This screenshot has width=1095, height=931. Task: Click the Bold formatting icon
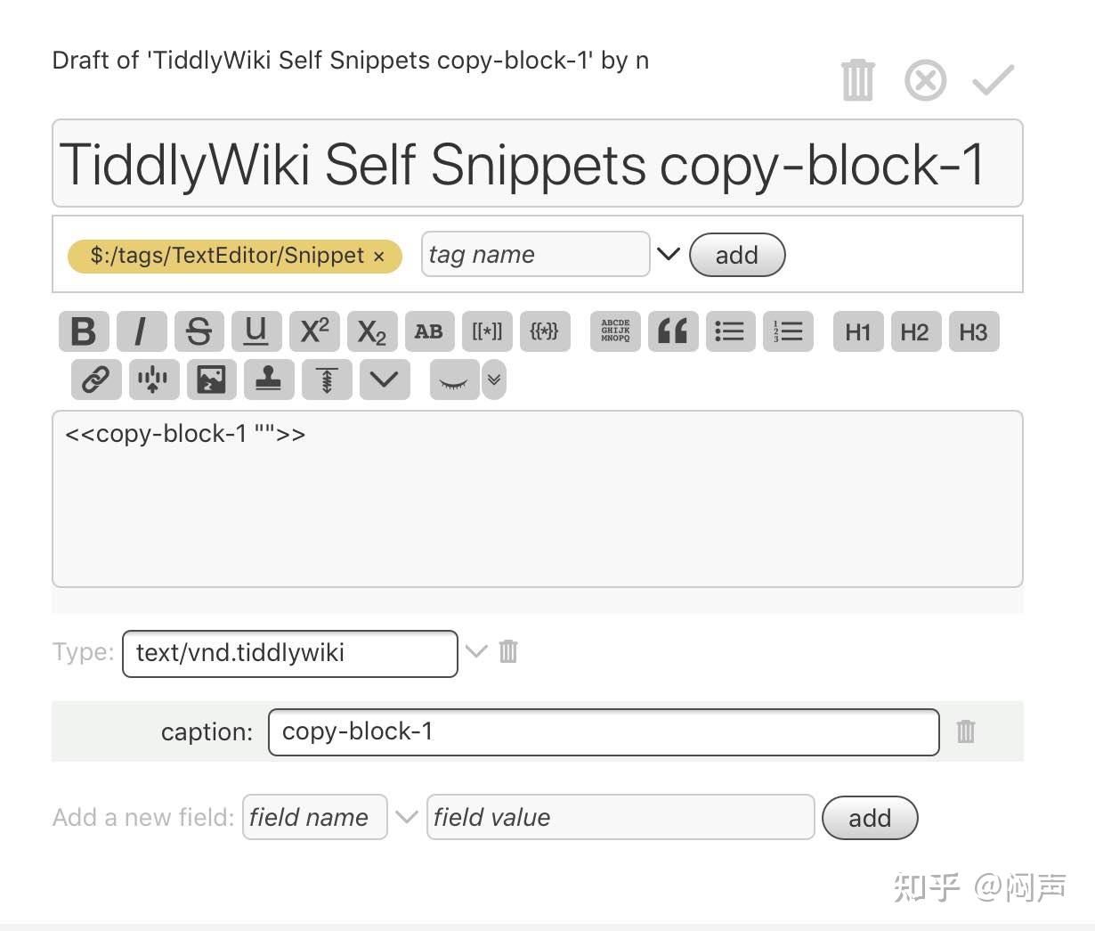pos(84,332)
